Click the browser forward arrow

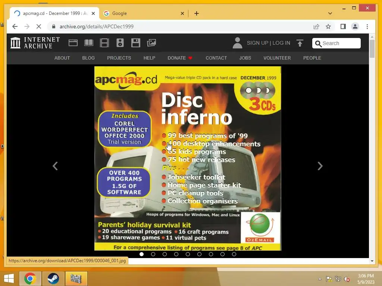27,26
